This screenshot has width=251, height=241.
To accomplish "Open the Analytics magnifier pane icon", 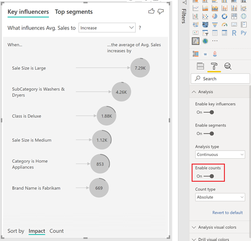I will click(x=228, y=66).
